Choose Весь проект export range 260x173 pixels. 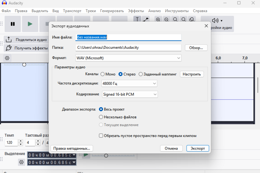101,109
